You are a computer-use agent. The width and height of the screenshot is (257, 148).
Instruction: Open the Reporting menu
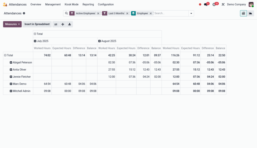coord(88,5)
